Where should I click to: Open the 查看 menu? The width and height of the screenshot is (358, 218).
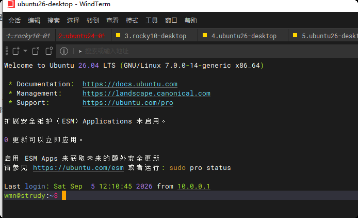[x=112, y=21]
